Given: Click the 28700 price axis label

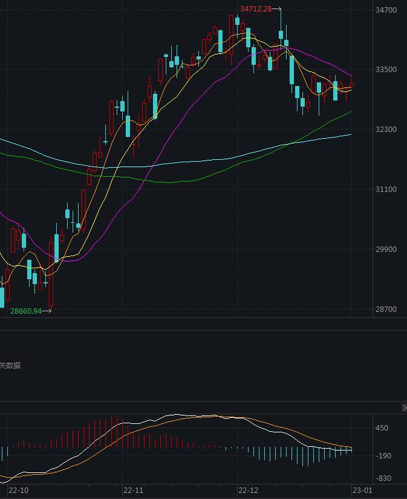Looking at the screenshot, I should (386, 309).
